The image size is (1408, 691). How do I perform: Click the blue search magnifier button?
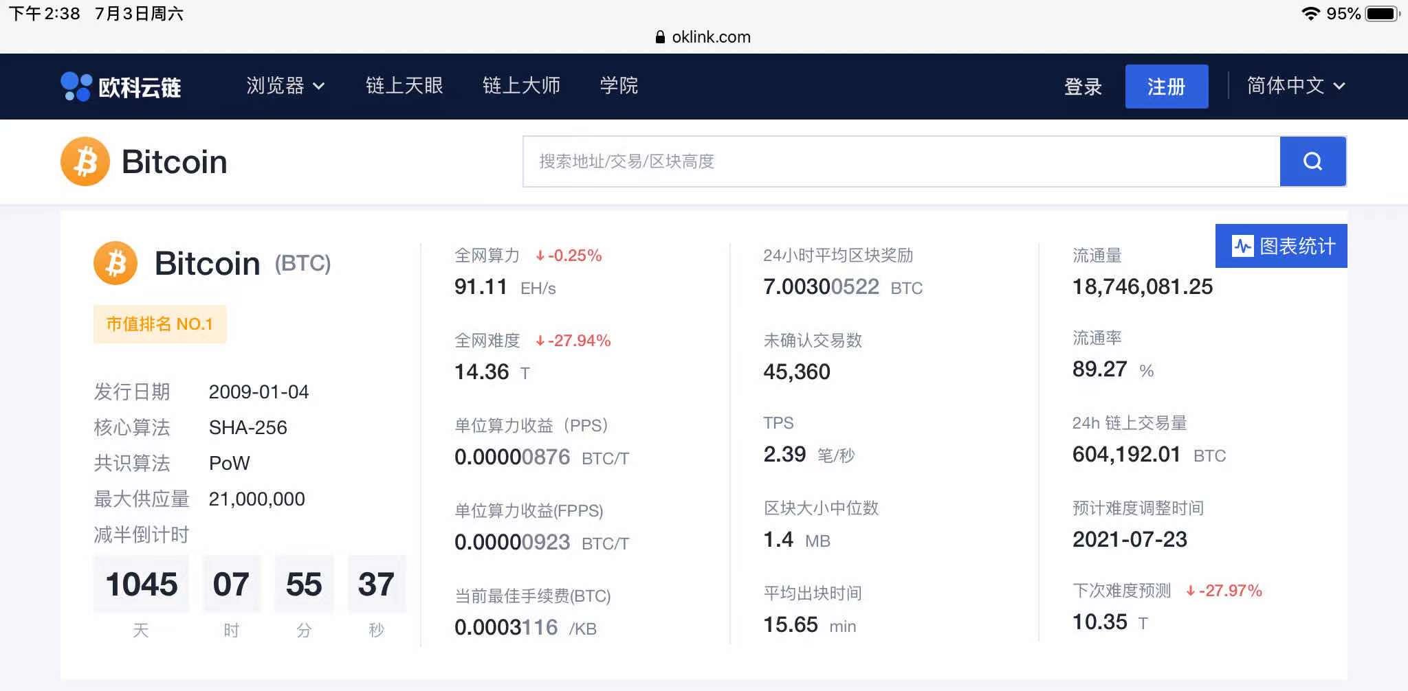click(1312, 161)
